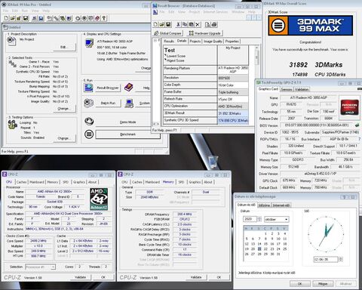Click the Cut scissors icon in Result Browser
This screenshot has height=290, width=362.
click(178, 24)
